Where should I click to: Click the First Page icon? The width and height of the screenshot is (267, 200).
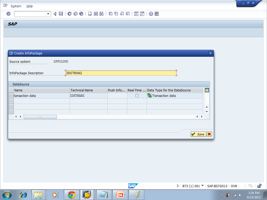(x=110, y=14)
